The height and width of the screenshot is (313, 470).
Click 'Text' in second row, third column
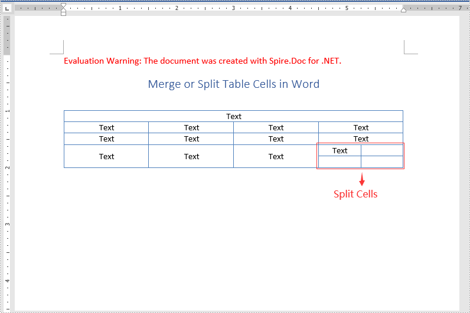pos(276,127)
